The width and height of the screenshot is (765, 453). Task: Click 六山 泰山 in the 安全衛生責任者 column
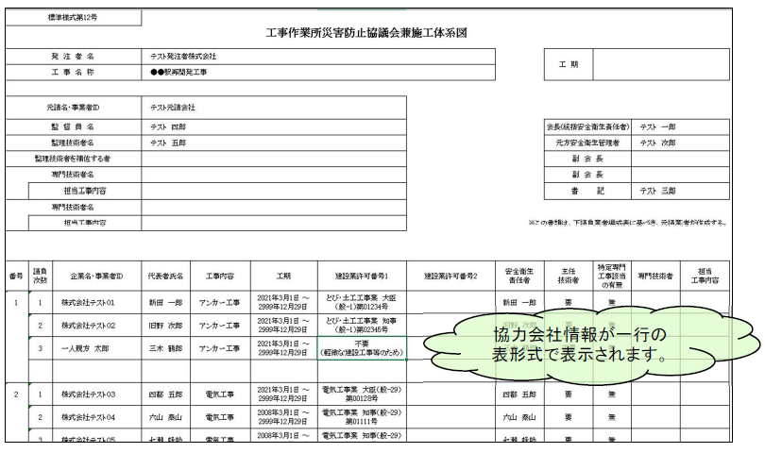[519, 417]
